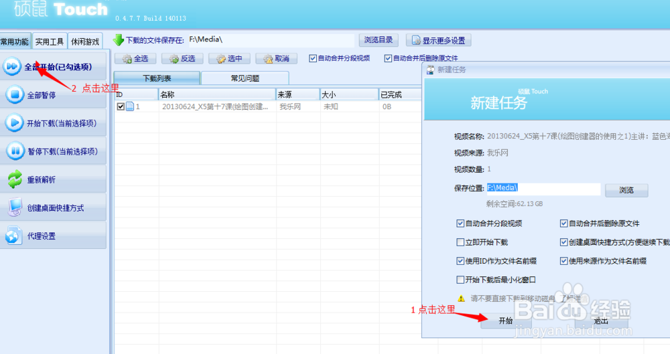Switch to 实用工具 tab

(50, 41)
